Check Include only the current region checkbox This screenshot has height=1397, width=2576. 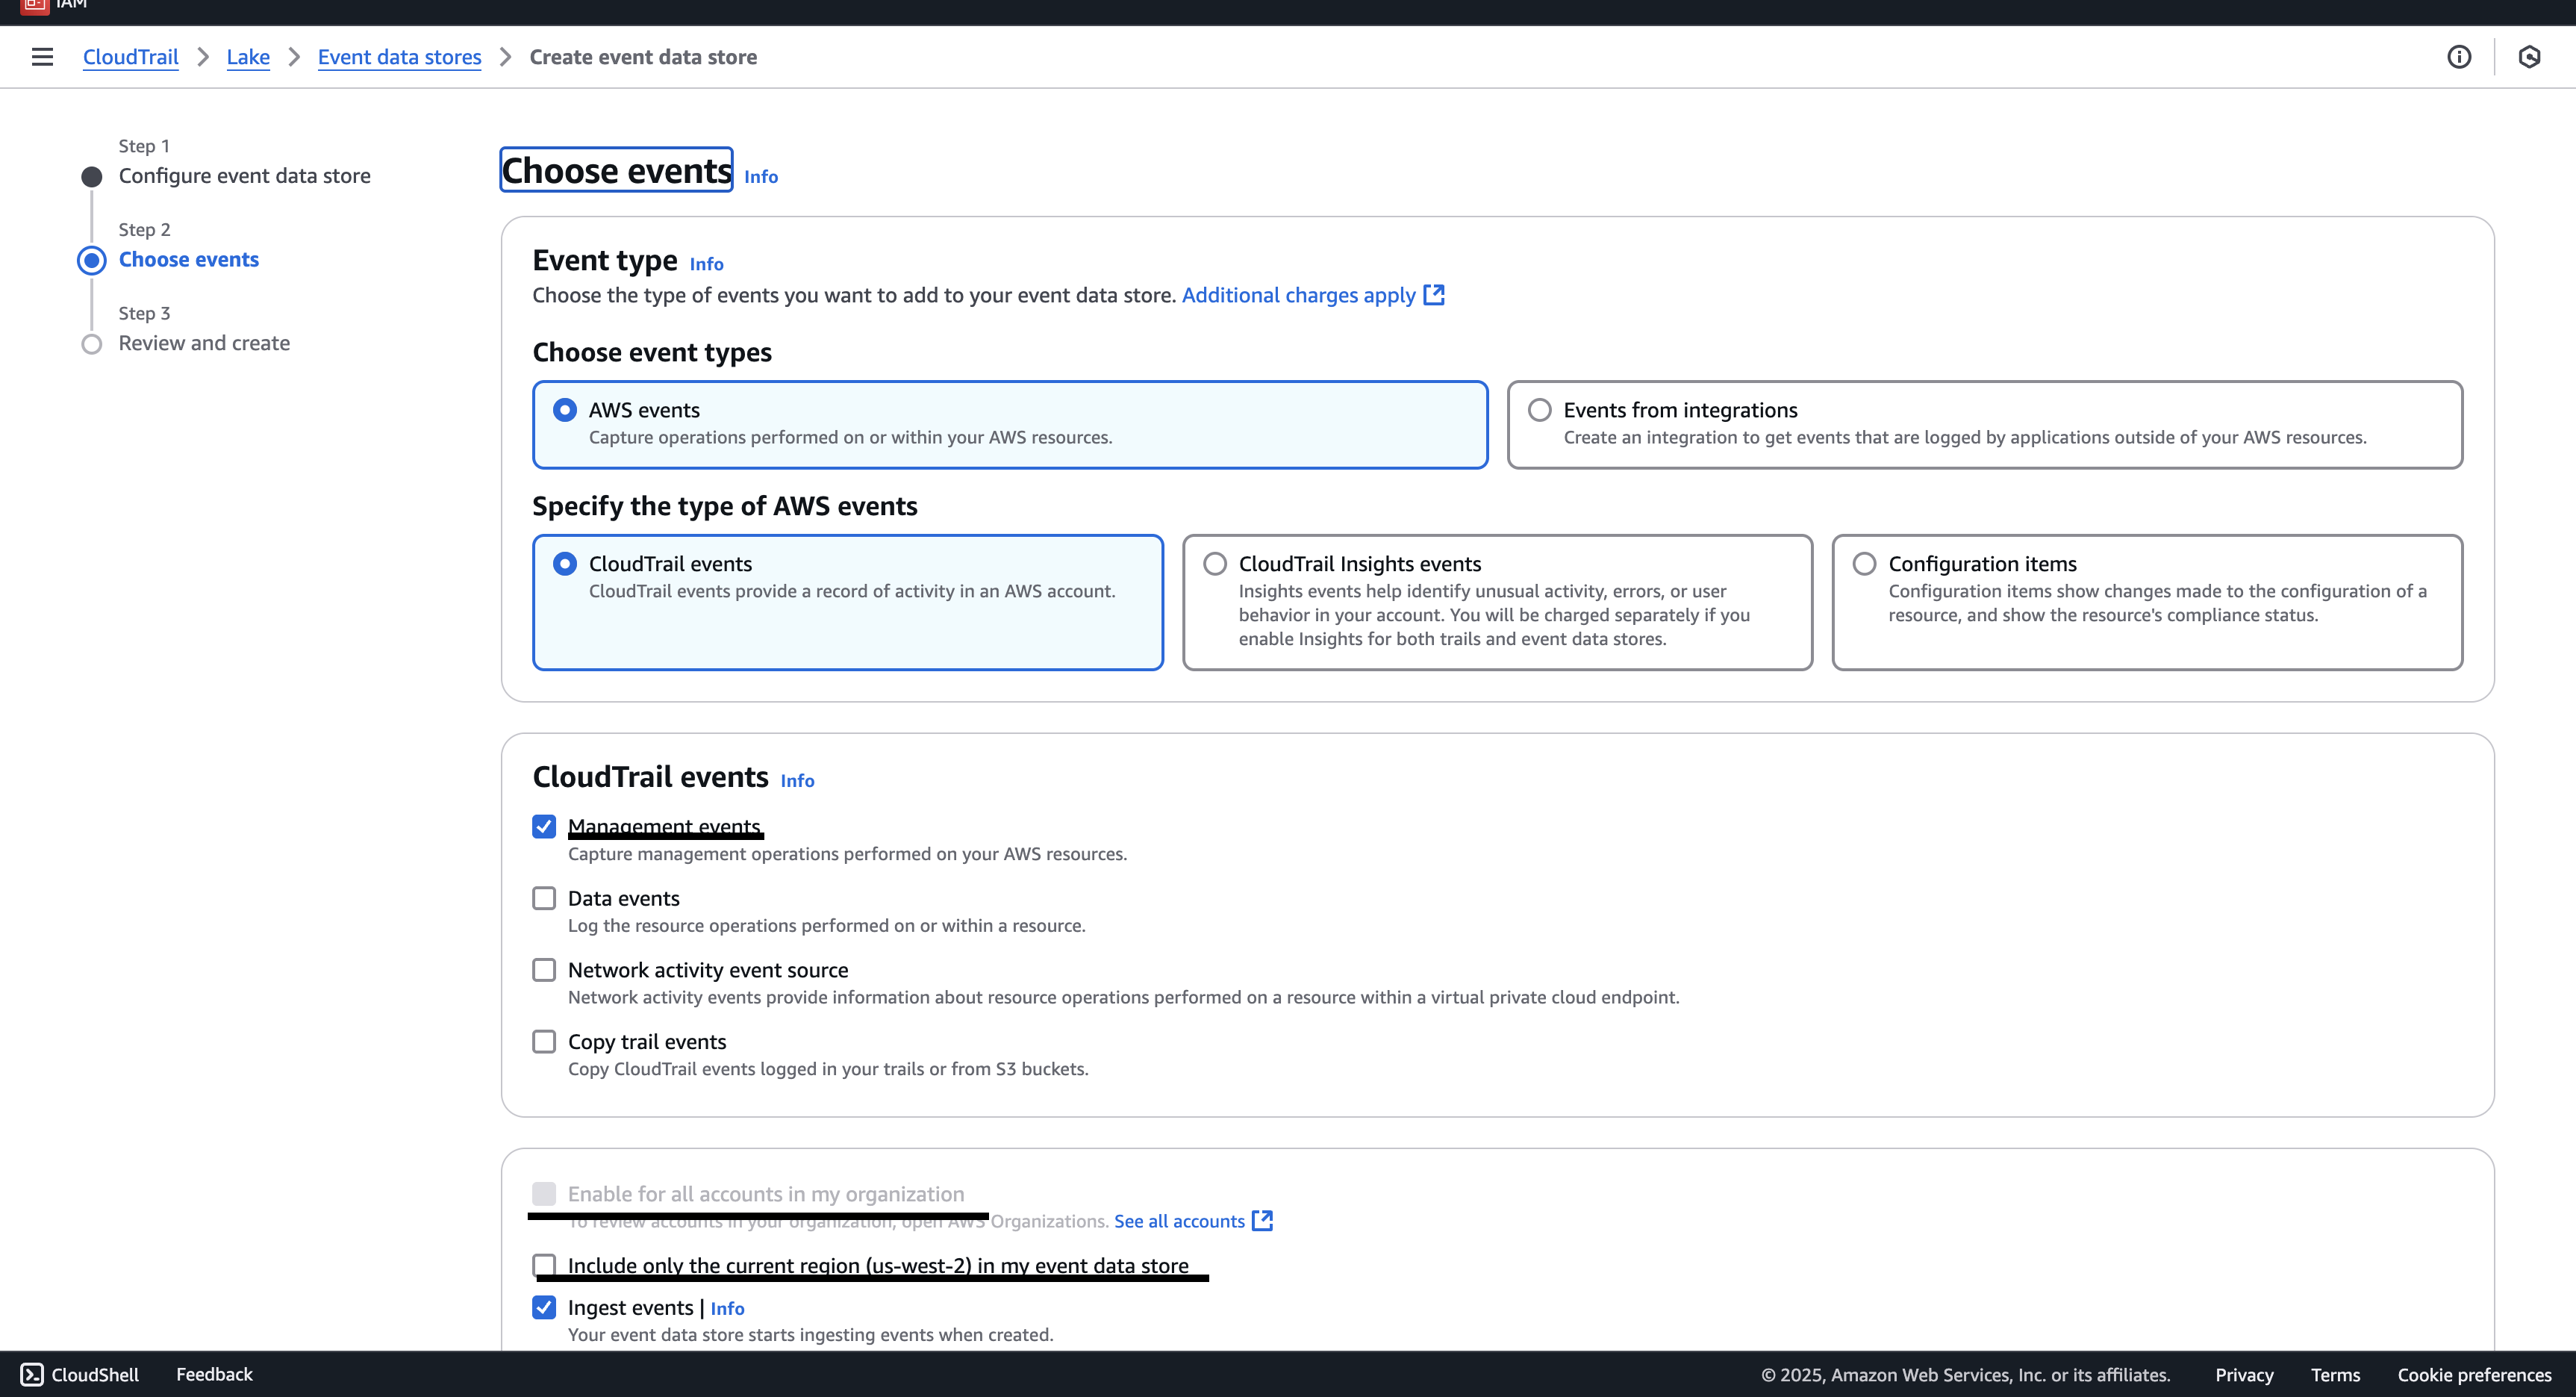pyautogui.click(x=544, y=1266)
